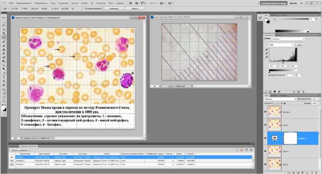The image size is (322, 174).
Task: Toggle Quick Mask mode at the toolbox bottom
Action: click(4, 114)
